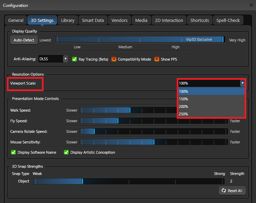Disable Ray Tracing (Beta) checkbox
256x203 pixels.
point(74,59)
